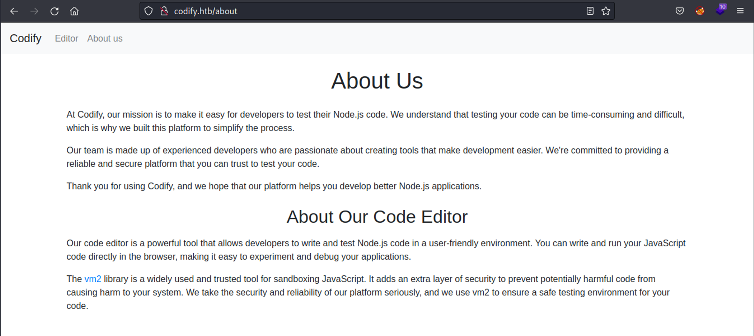Click the browser Back arrow
This screenshot has width=754, height=336.
coord(14,11)
